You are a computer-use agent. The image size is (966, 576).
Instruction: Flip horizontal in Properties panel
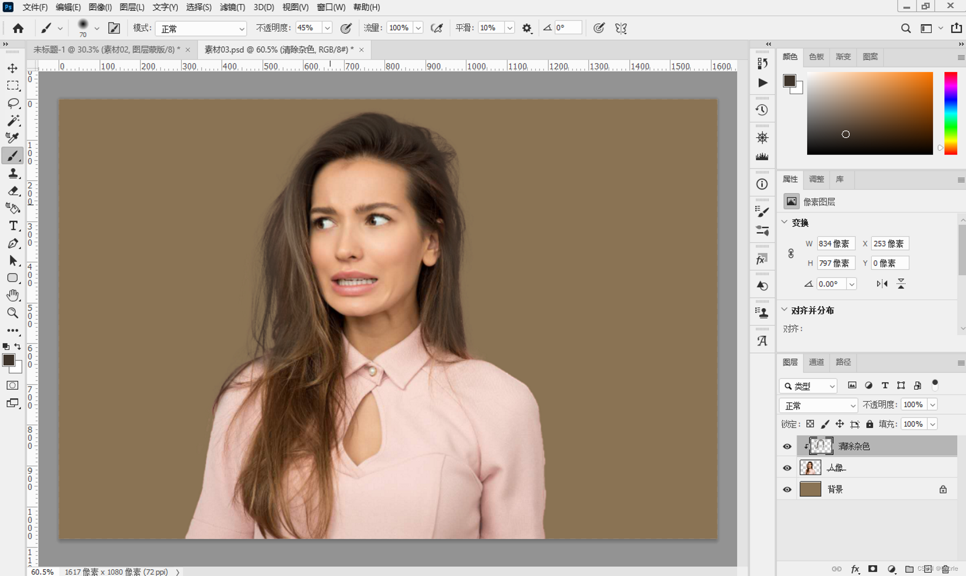881,284
